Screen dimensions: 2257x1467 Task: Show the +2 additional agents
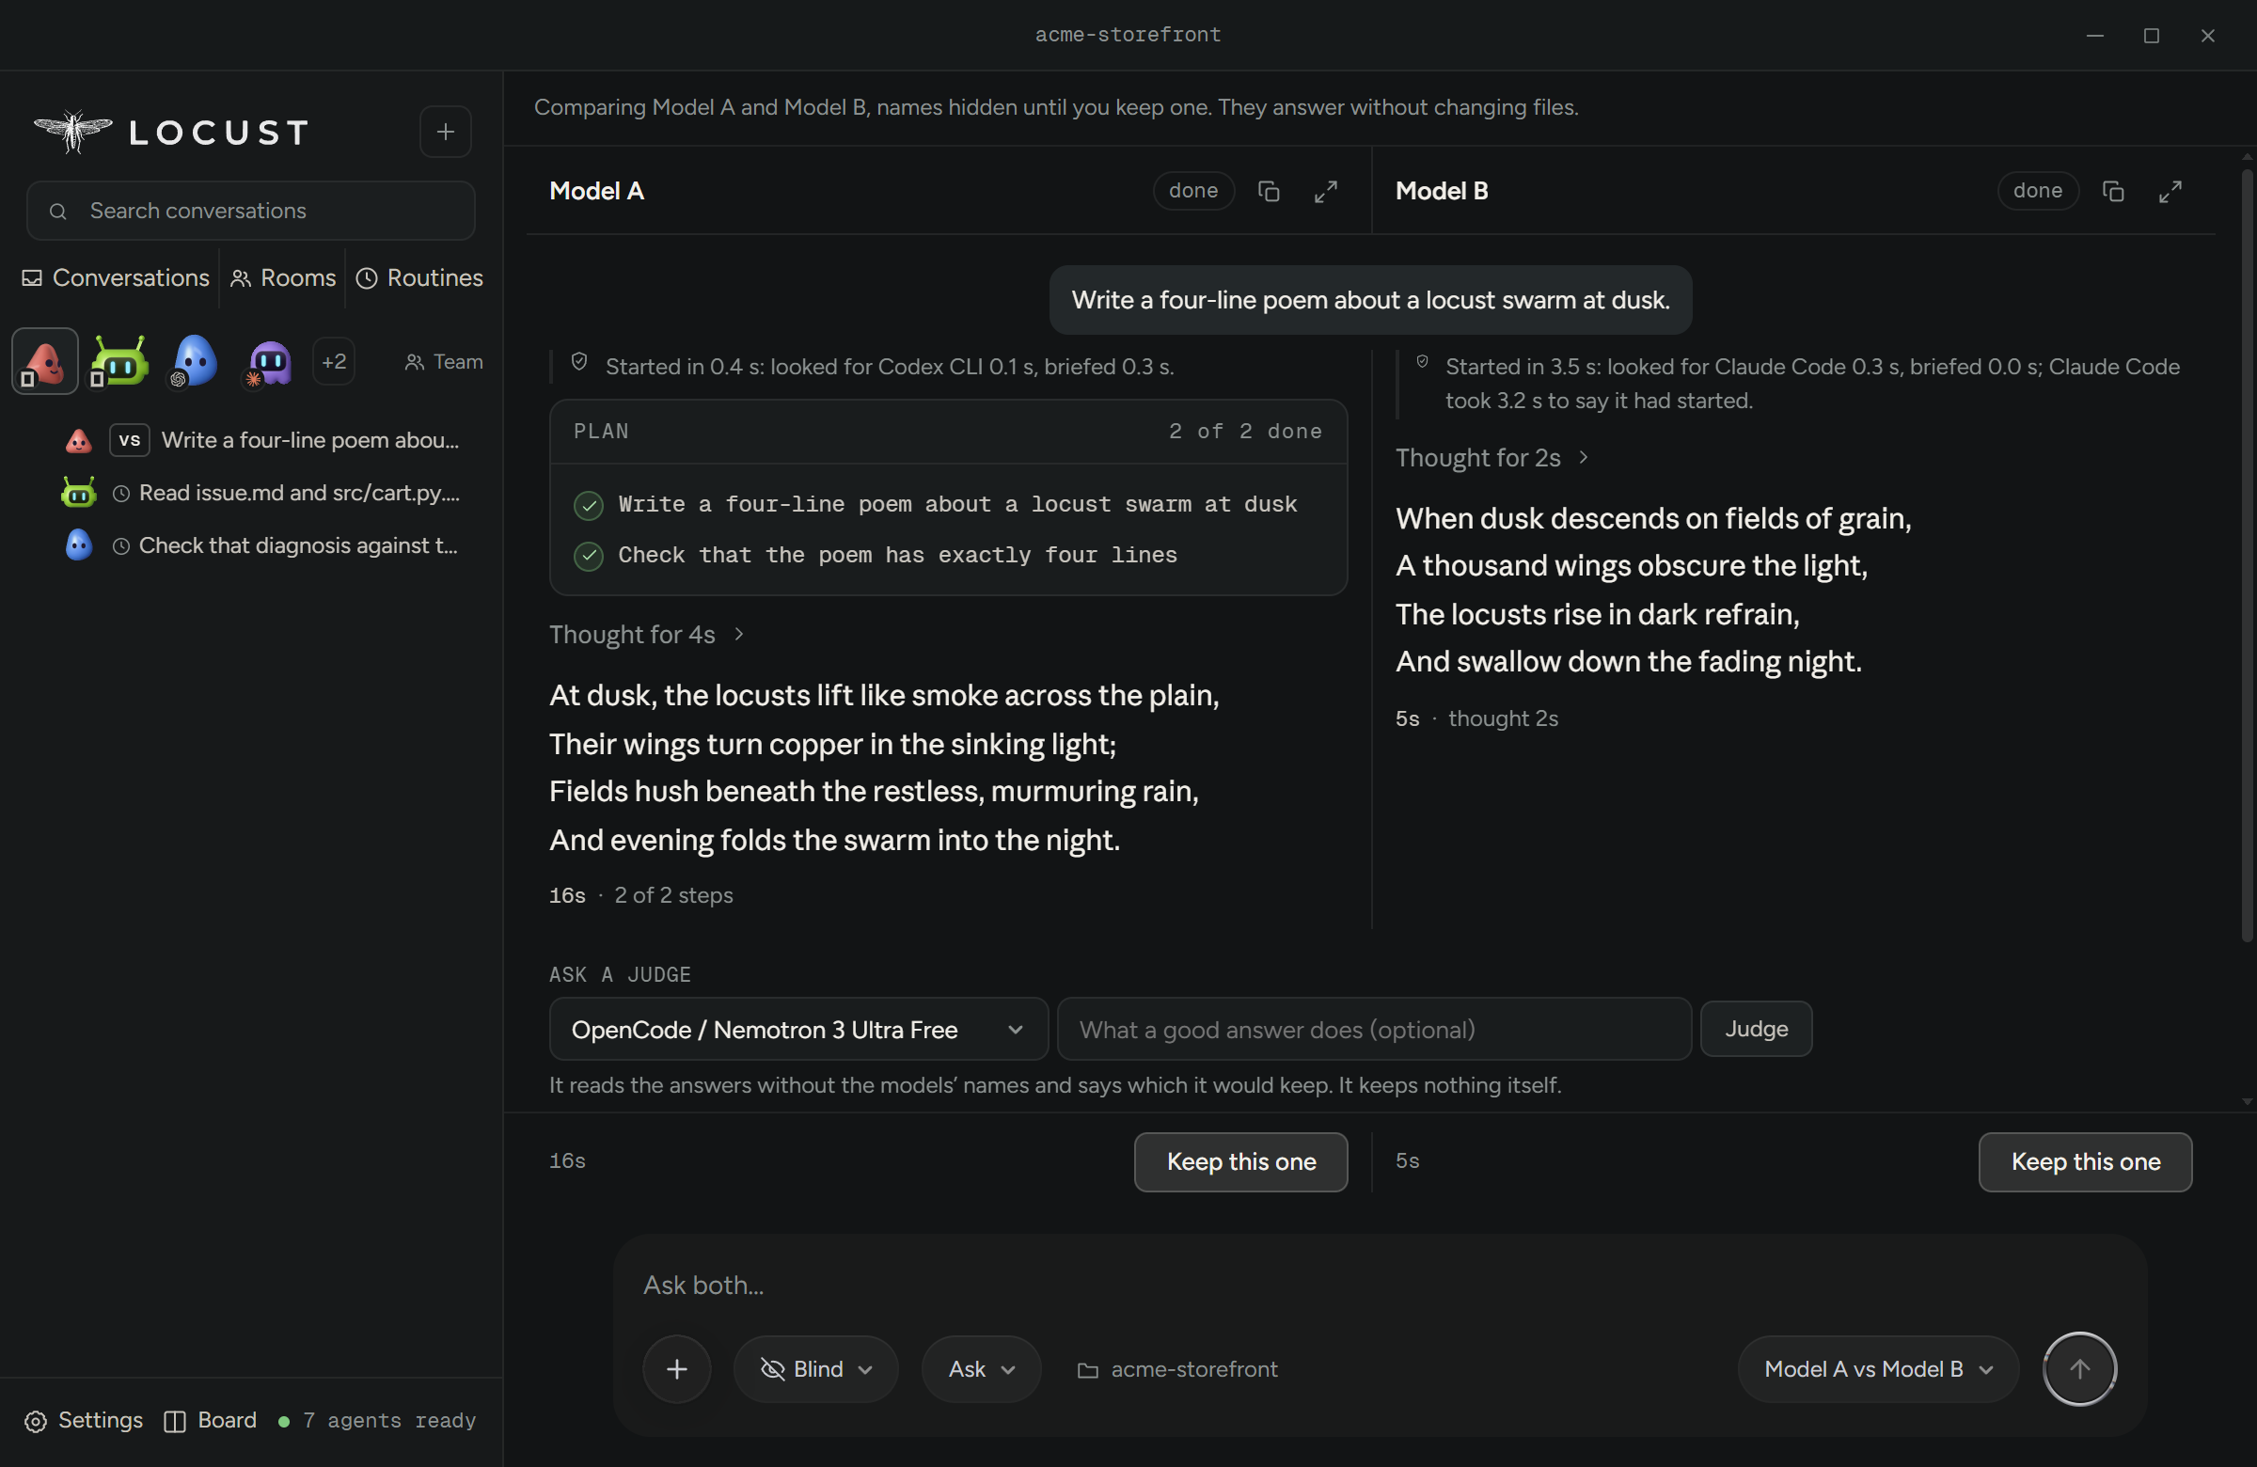334,361
